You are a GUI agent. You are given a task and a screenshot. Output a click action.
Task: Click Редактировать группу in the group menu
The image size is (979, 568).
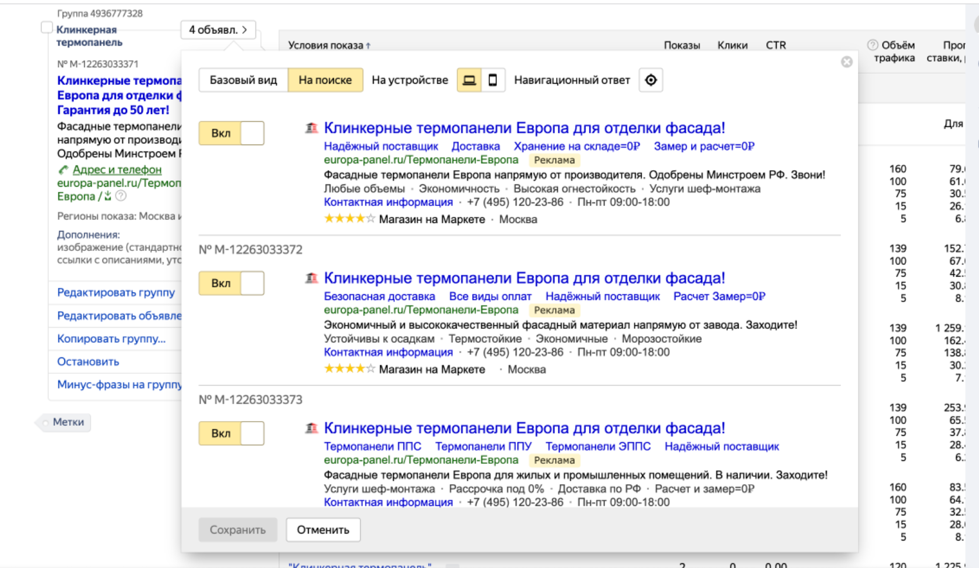point(116,292)
